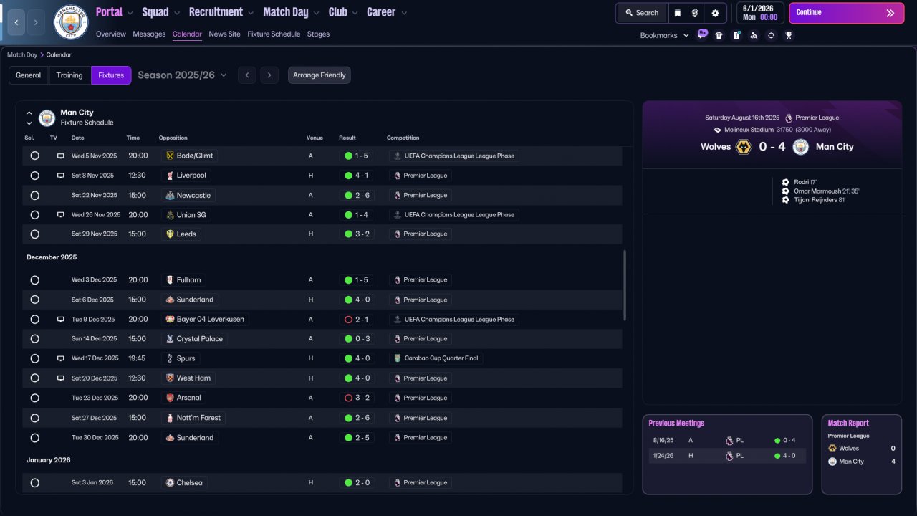917x516 pixels.
Task: Click the Man City badge beside Fixture Schedule
Action: coord(47,118)
